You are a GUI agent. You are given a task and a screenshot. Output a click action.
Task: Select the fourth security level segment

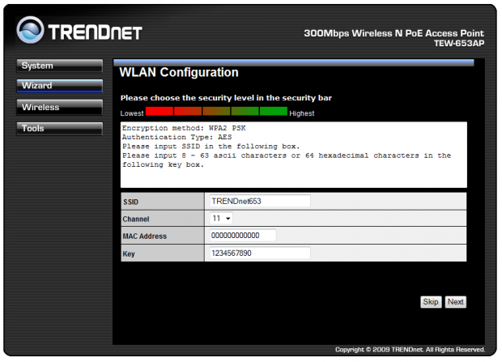245,111
